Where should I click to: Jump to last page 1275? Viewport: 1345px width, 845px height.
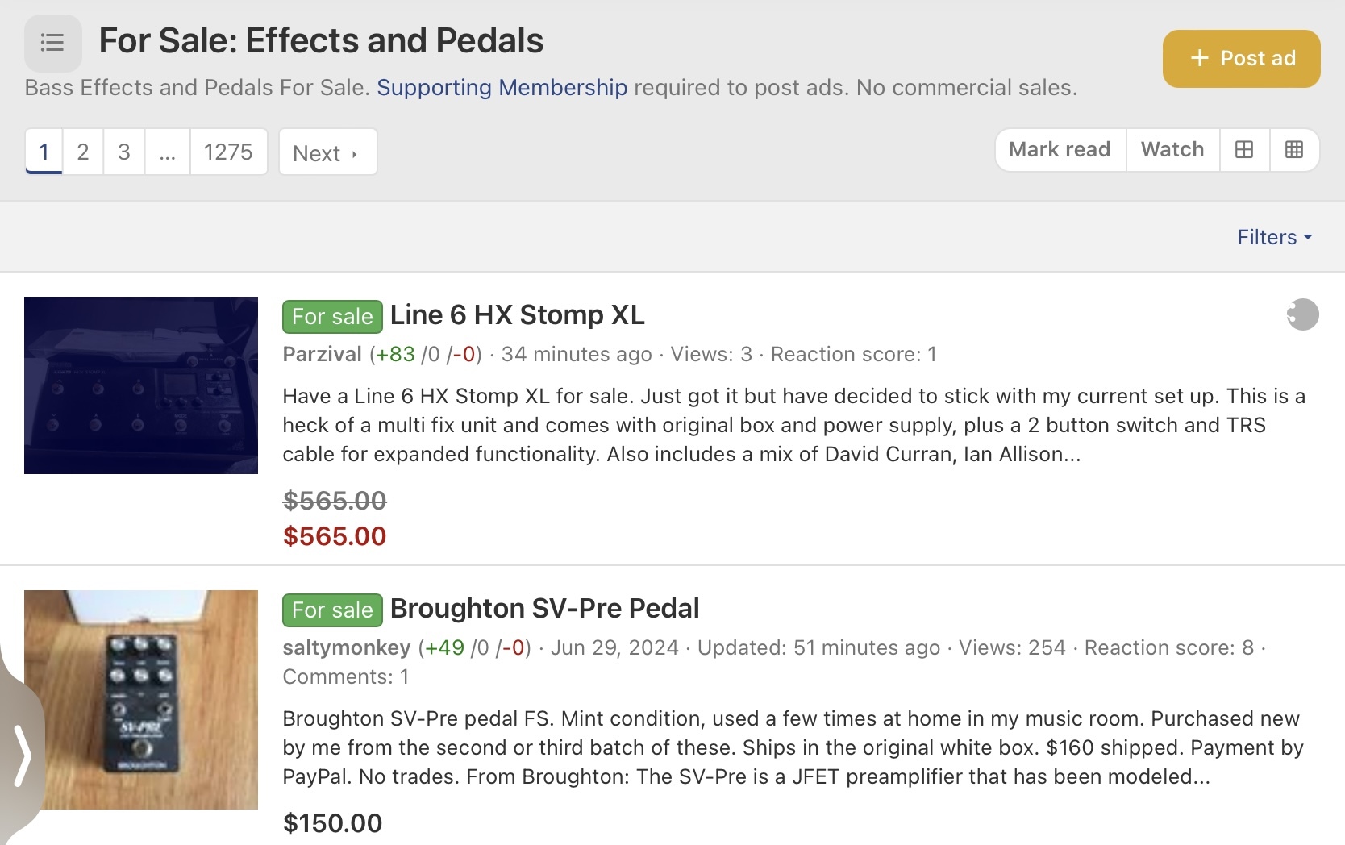(x=228, y=152)
